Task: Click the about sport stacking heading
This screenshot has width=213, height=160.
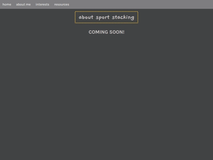Action: (x=106, y=17)
